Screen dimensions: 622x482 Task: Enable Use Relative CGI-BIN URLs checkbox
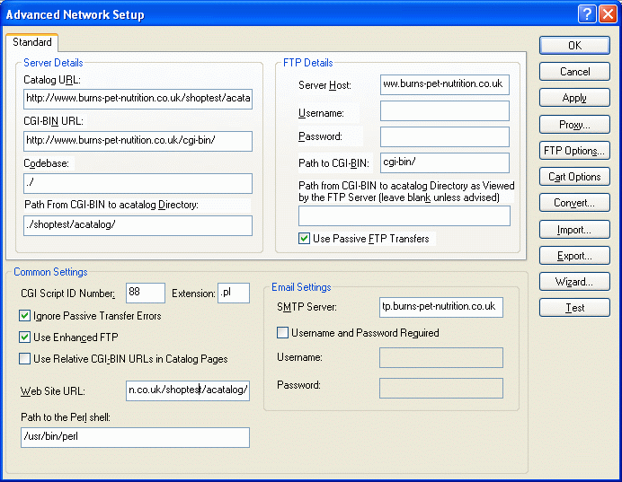pyautogui.click(x=25, y=359)
